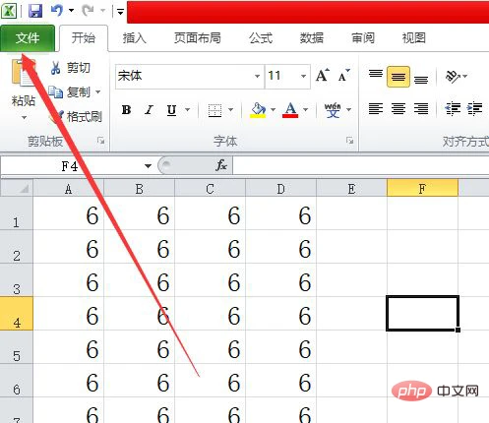Click the Save icon in quick access toolbar
The image size is (489, 423).
35,11
